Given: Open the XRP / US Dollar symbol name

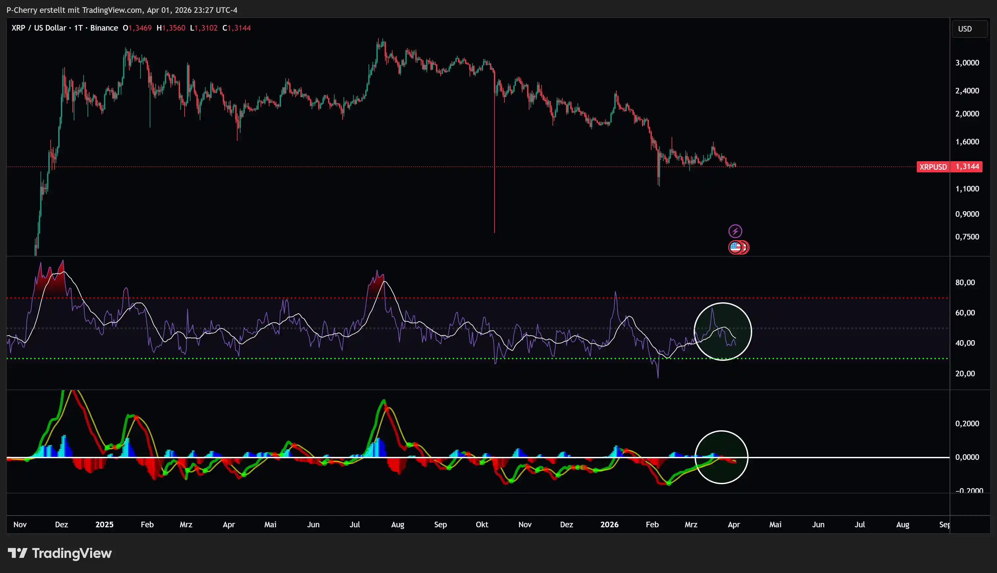Looking at the screenshot, I should click(x=38, y=28).
